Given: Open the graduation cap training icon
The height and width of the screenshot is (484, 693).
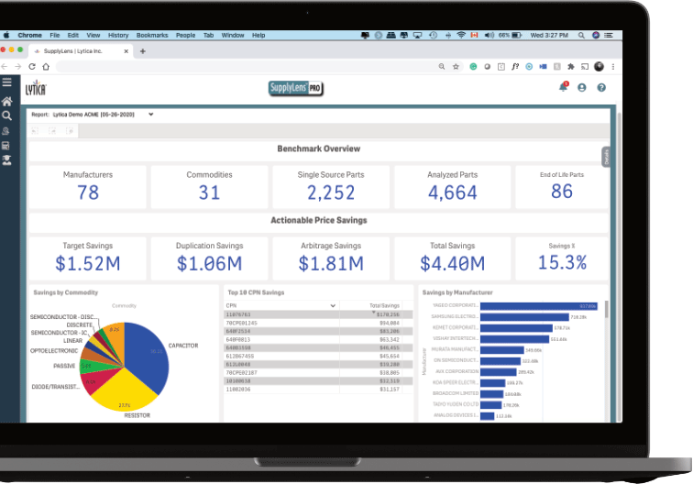Looking at the screenshot, I should click(6, 160).
